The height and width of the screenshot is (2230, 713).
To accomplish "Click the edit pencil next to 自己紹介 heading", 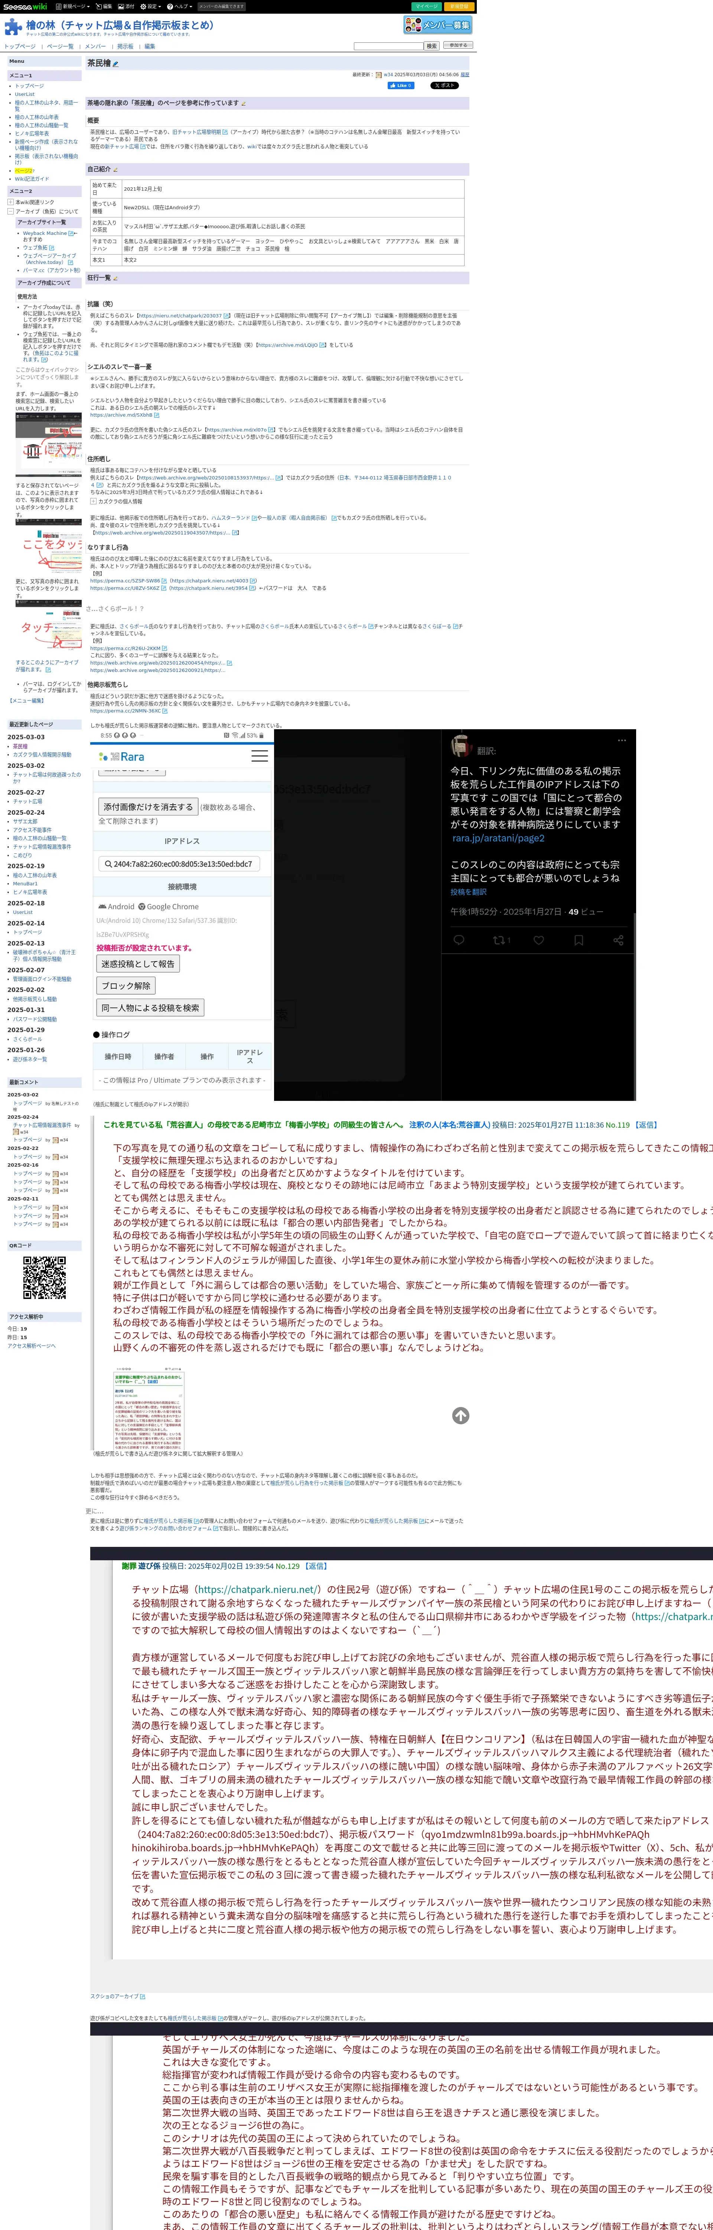I will [x=115, y=170].
